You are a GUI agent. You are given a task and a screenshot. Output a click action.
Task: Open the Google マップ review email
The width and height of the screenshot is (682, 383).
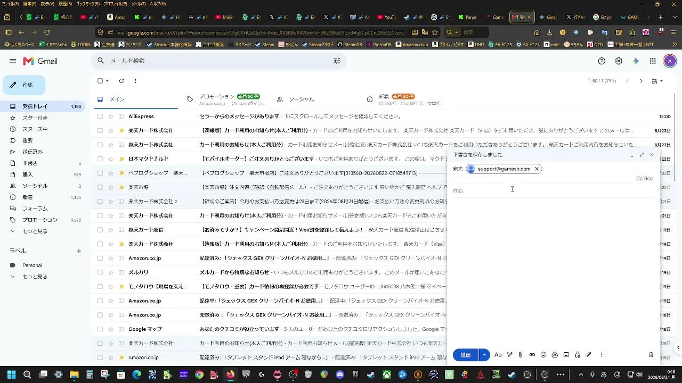(269, 329)
